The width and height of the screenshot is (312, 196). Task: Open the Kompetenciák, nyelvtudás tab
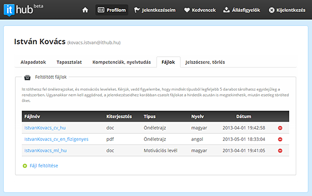[x=121, y=62]
